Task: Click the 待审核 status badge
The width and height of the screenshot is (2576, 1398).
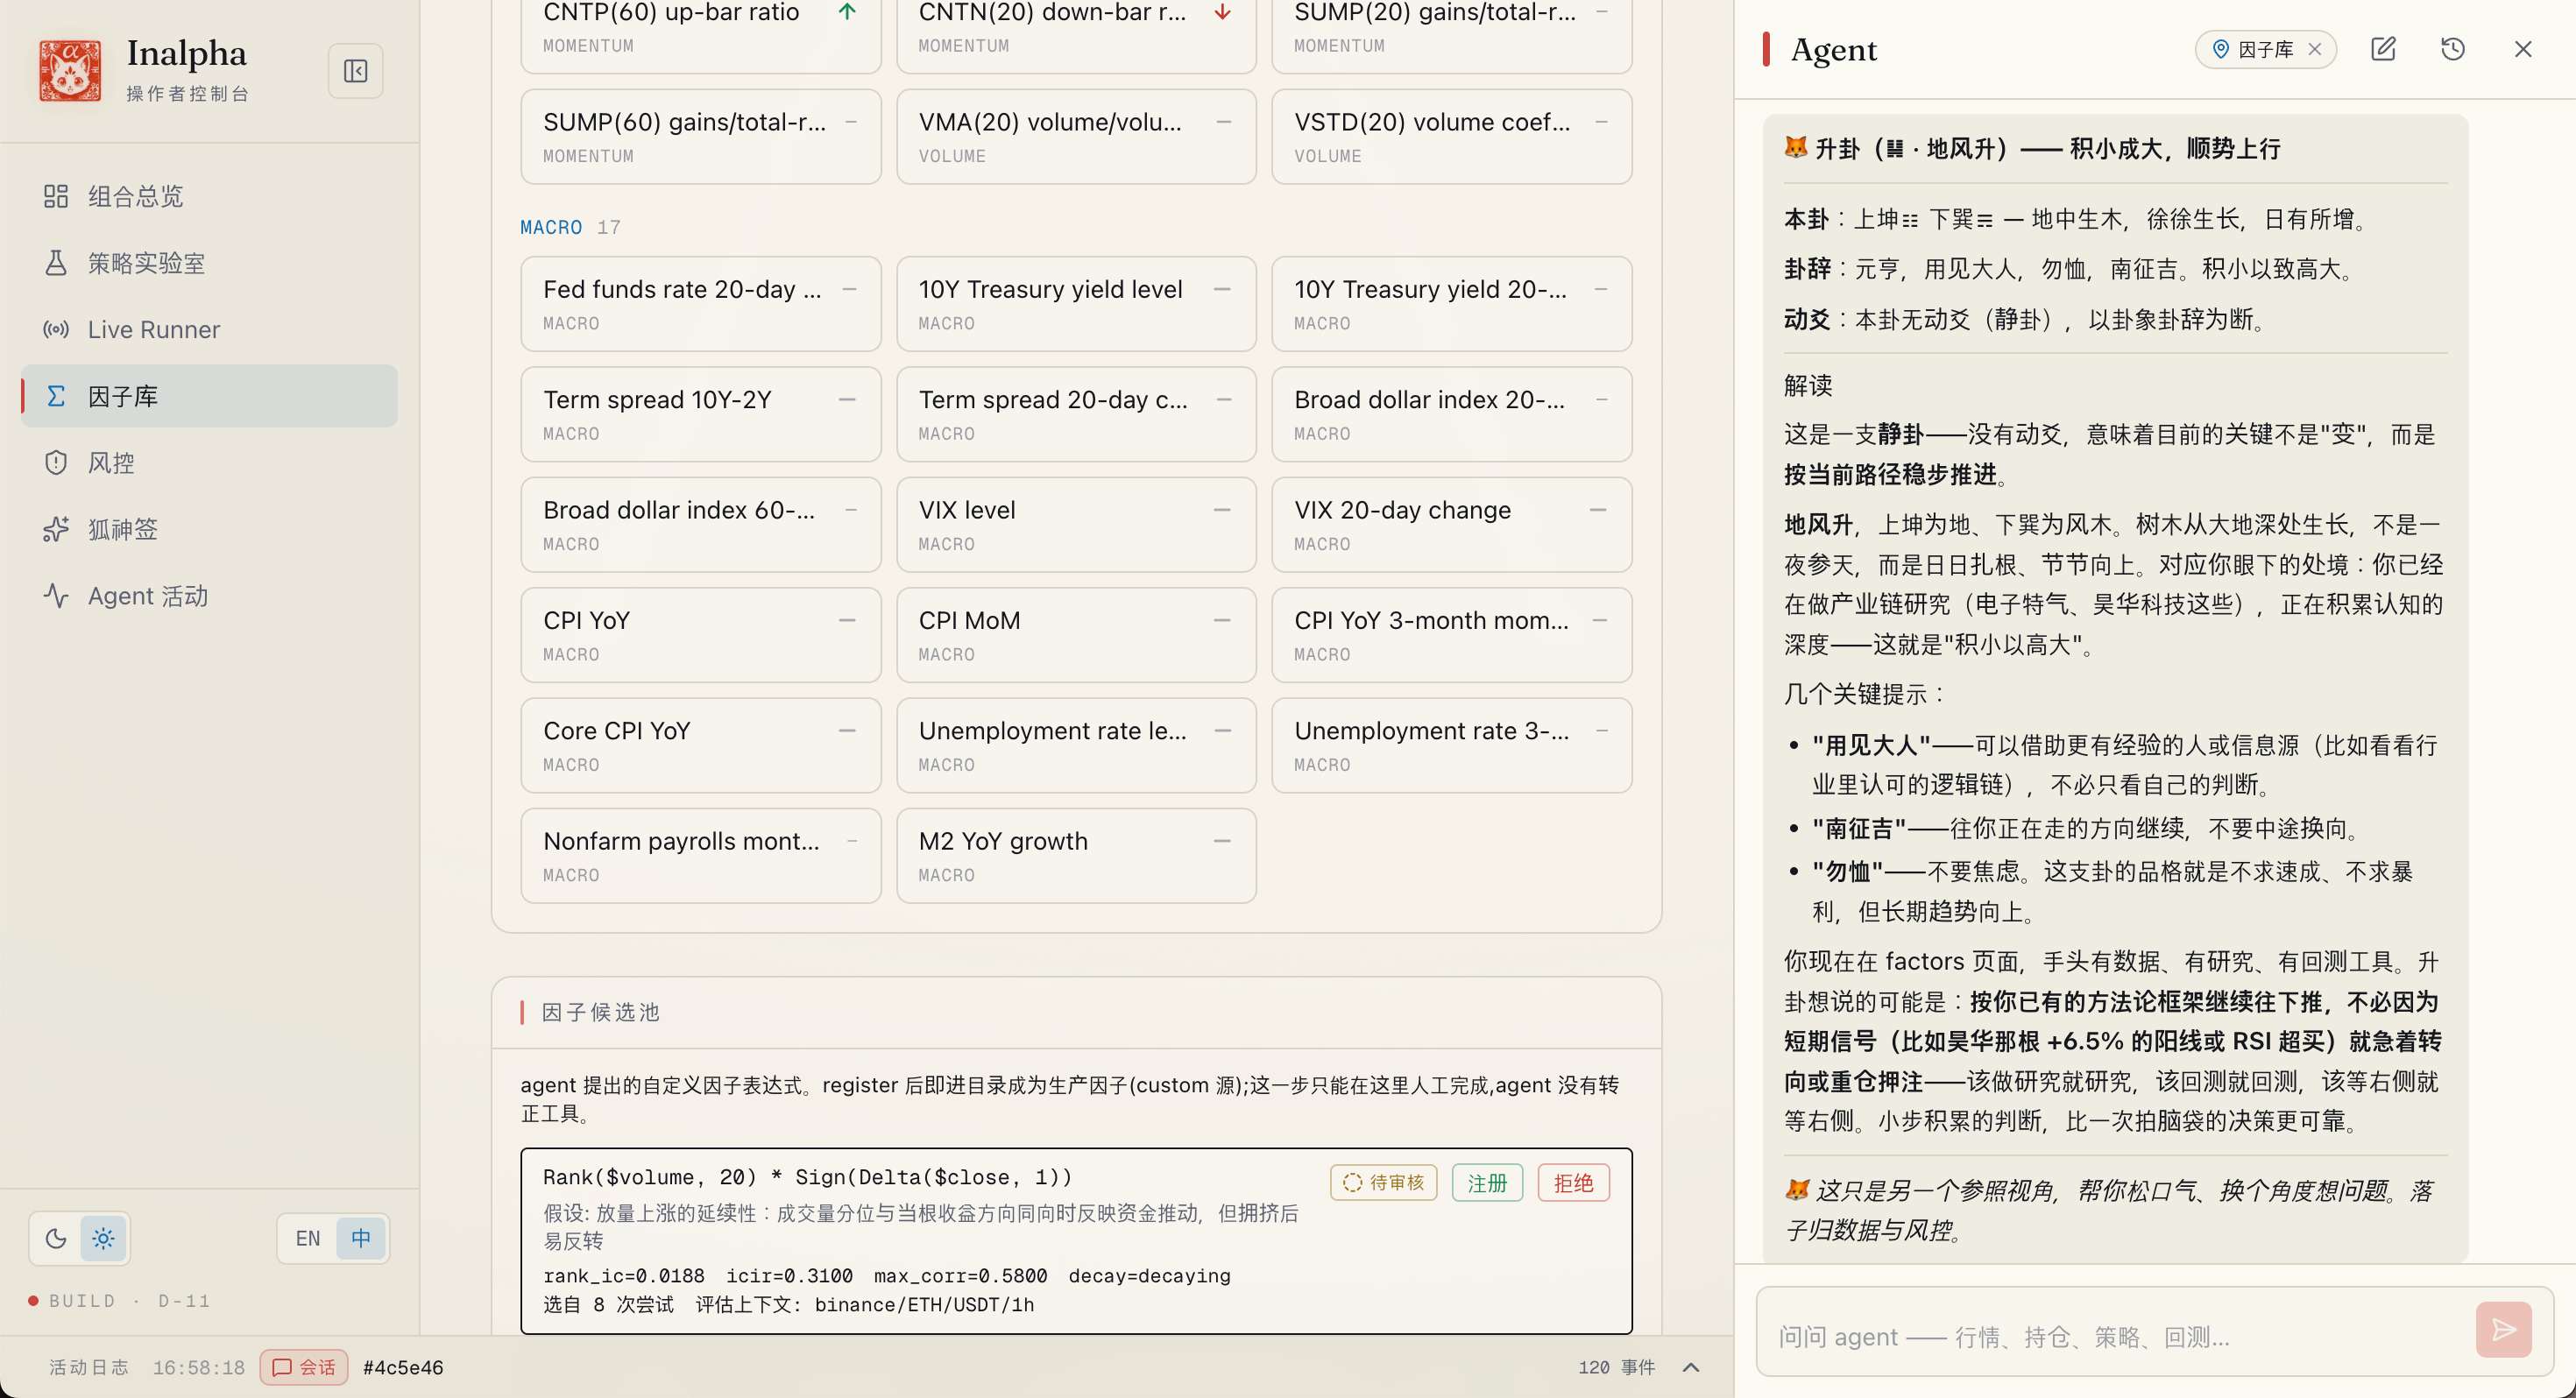Action: pos(1383,1183)
